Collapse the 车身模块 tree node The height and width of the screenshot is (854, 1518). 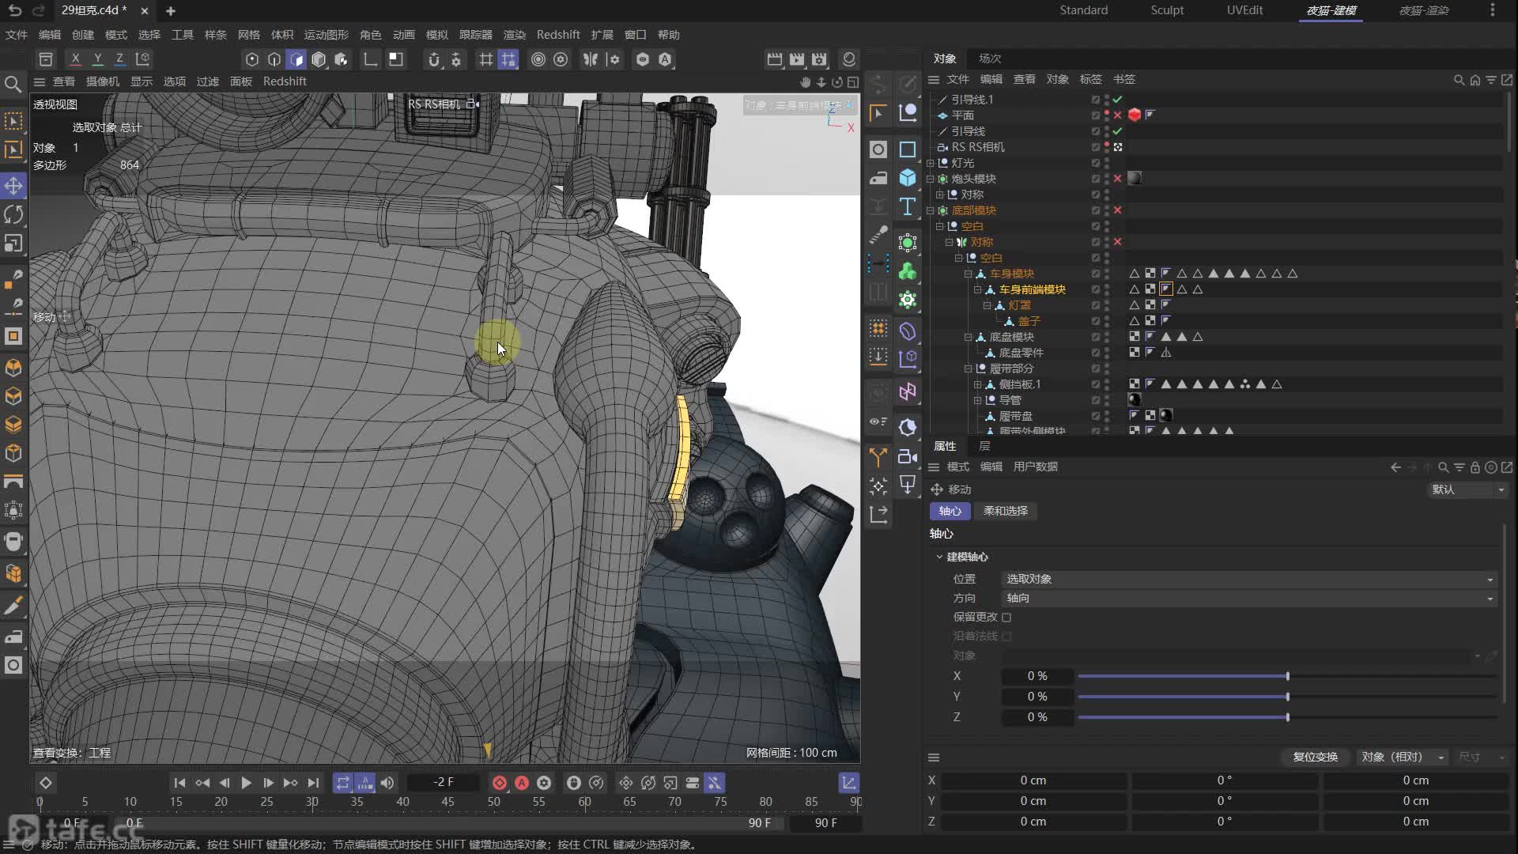[x=968, y=274]
